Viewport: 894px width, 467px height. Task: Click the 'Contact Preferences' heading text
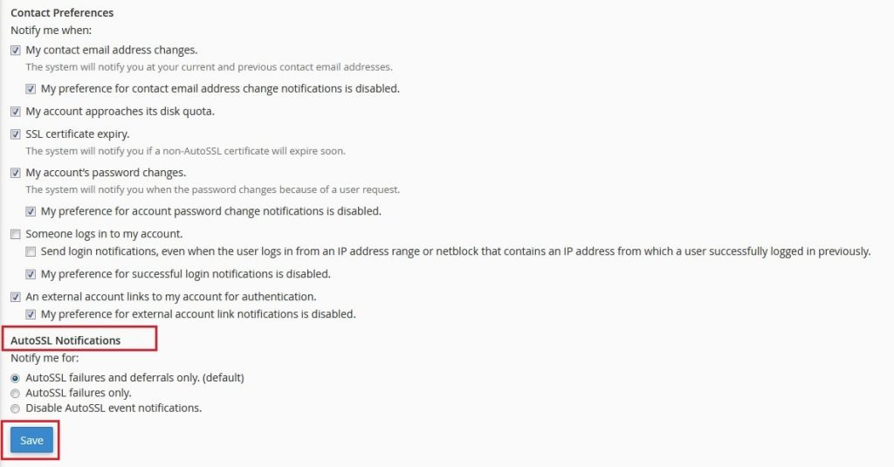click(x=62, y=12)
